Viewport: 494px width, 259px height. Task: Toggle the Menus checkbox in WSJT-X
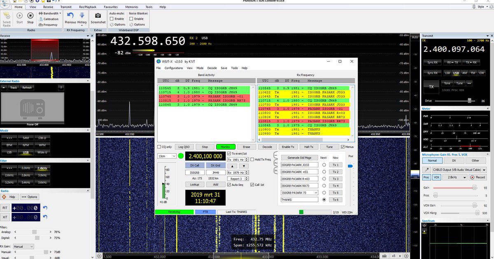343,147
